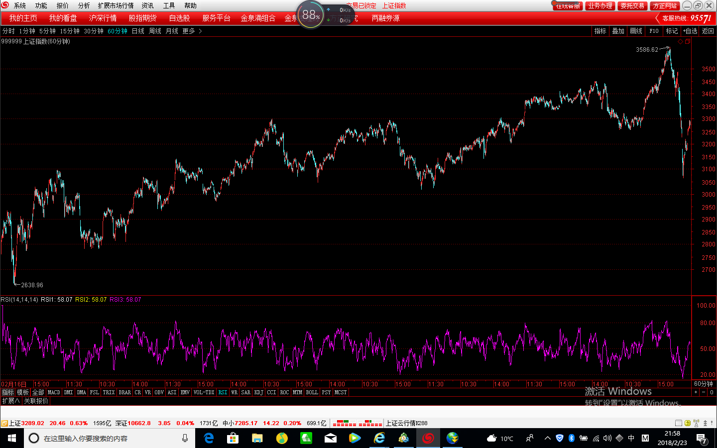
Task: Select the MACD indicator
Action: pyautogui.click(x=54, y=392)
